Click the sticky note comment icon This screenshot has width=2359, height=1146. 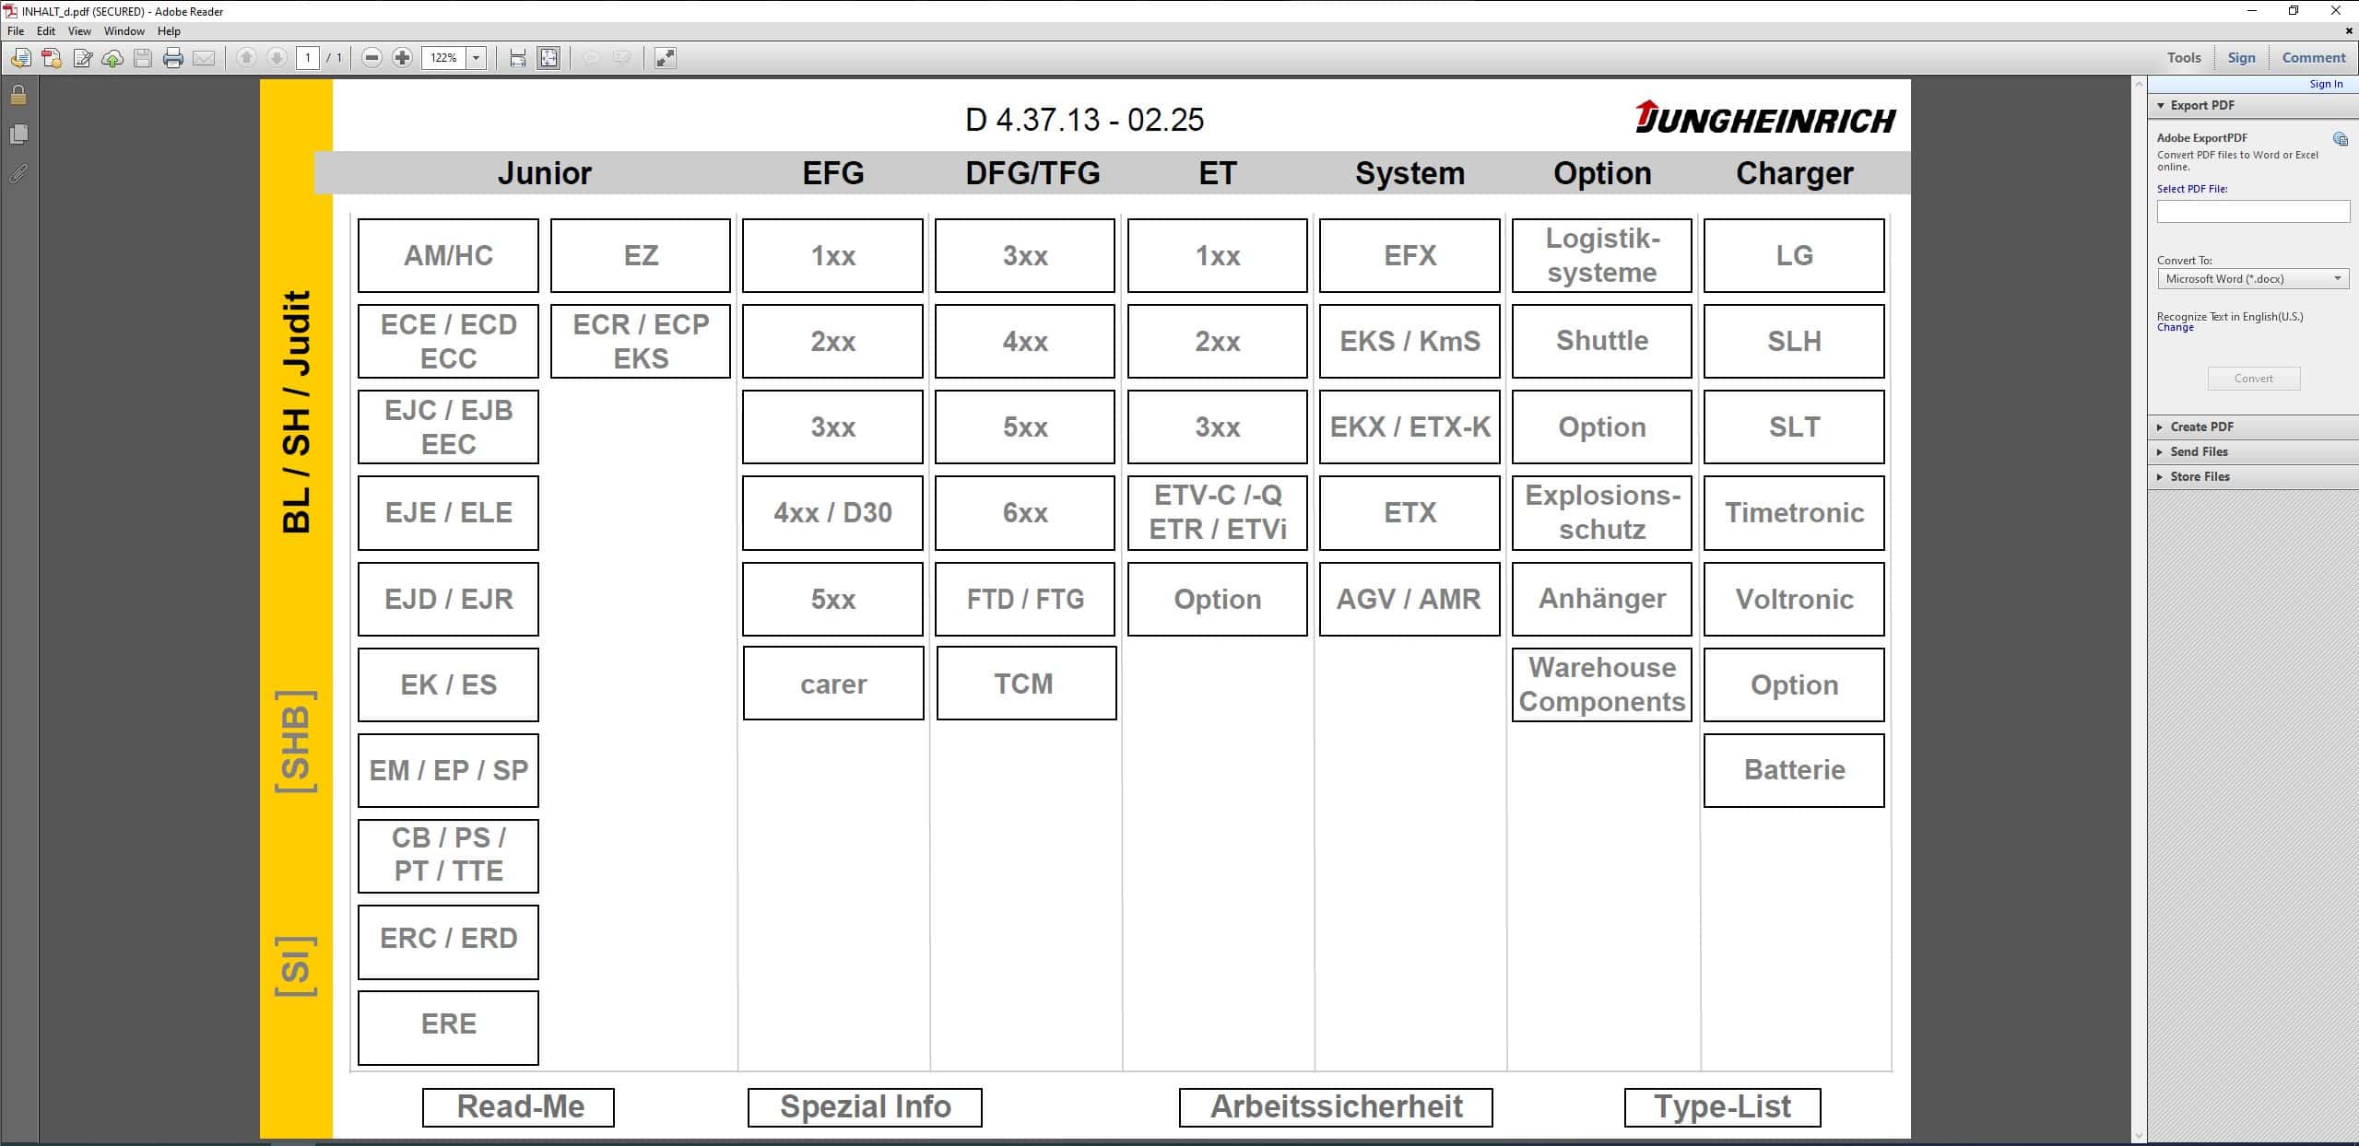click(591, 58)
